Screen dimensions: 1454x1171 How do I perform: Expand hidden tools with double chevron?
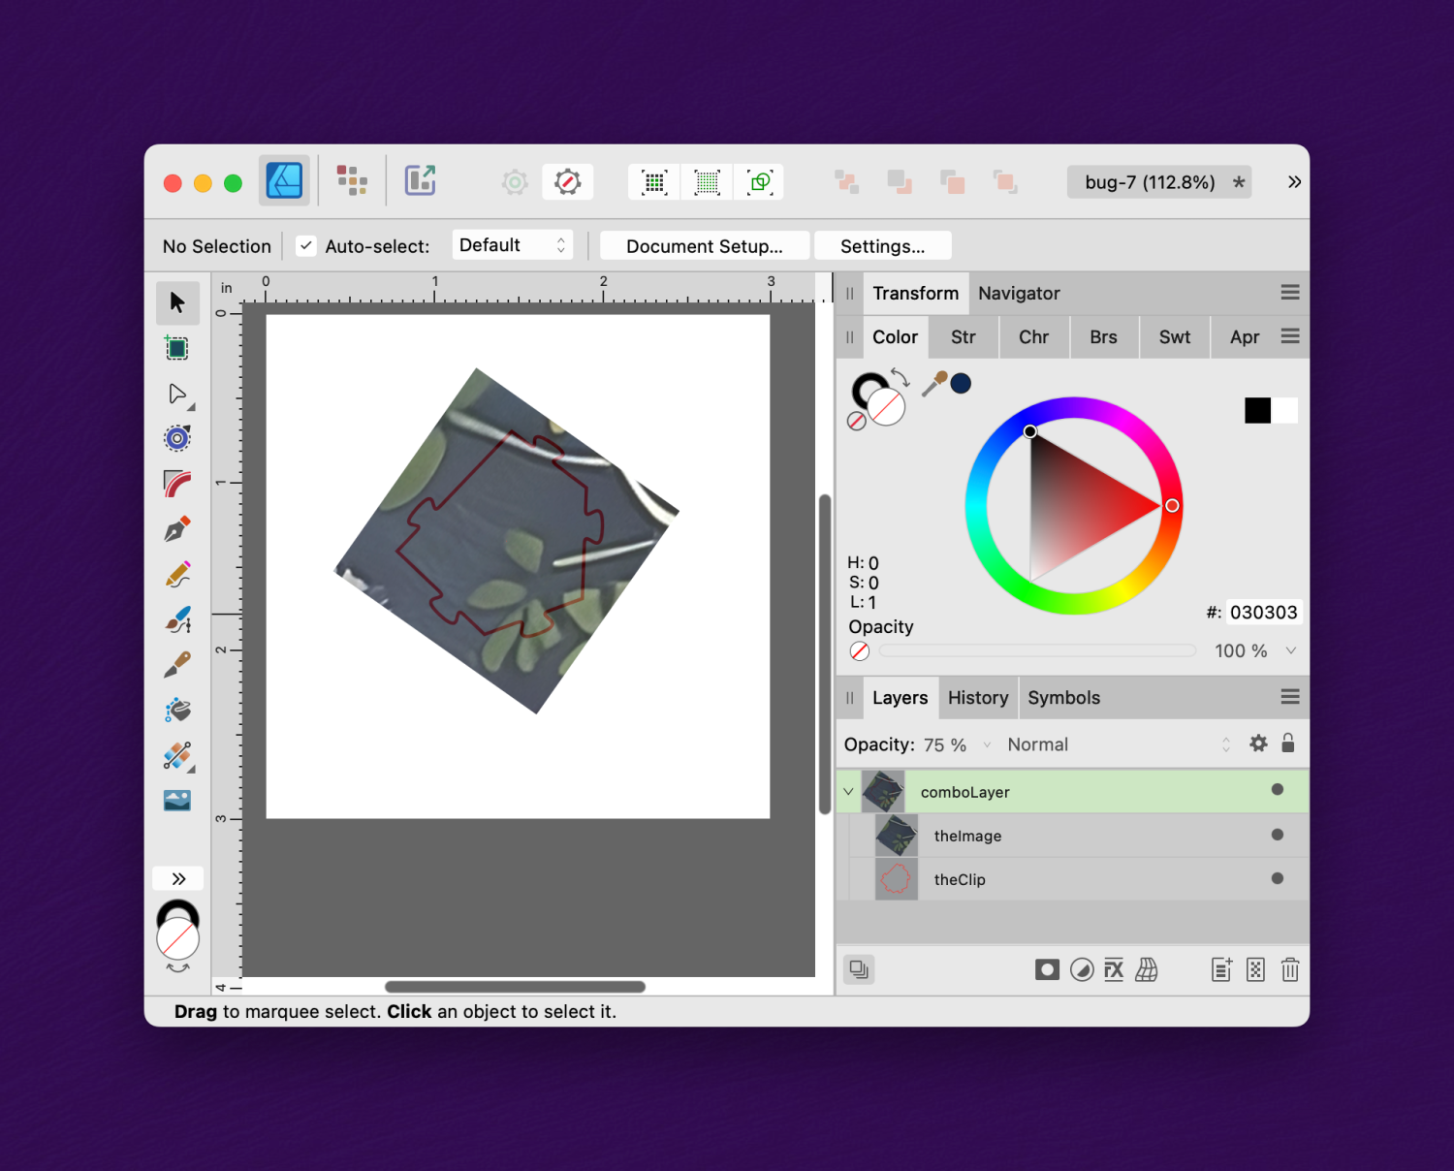[x=178, y=878]
